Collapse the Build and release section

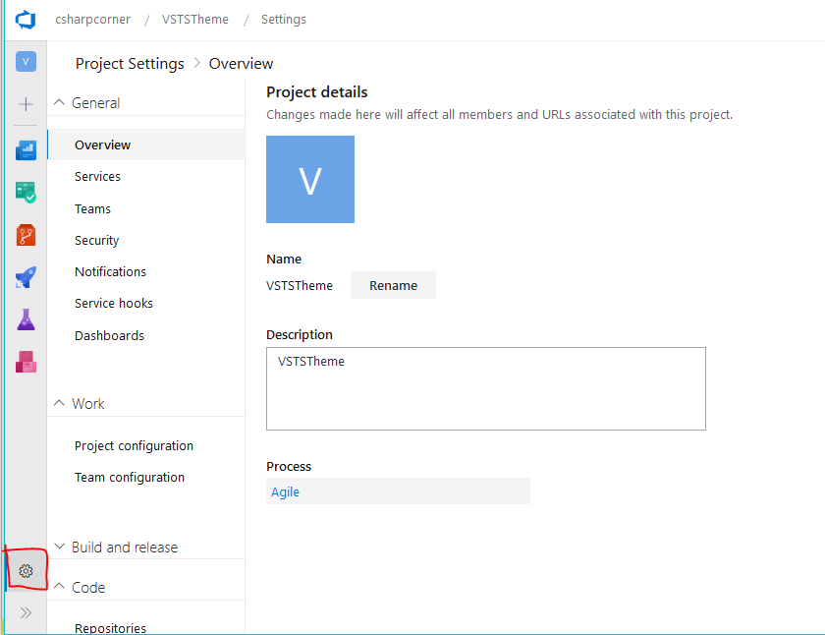coord(59,547)
